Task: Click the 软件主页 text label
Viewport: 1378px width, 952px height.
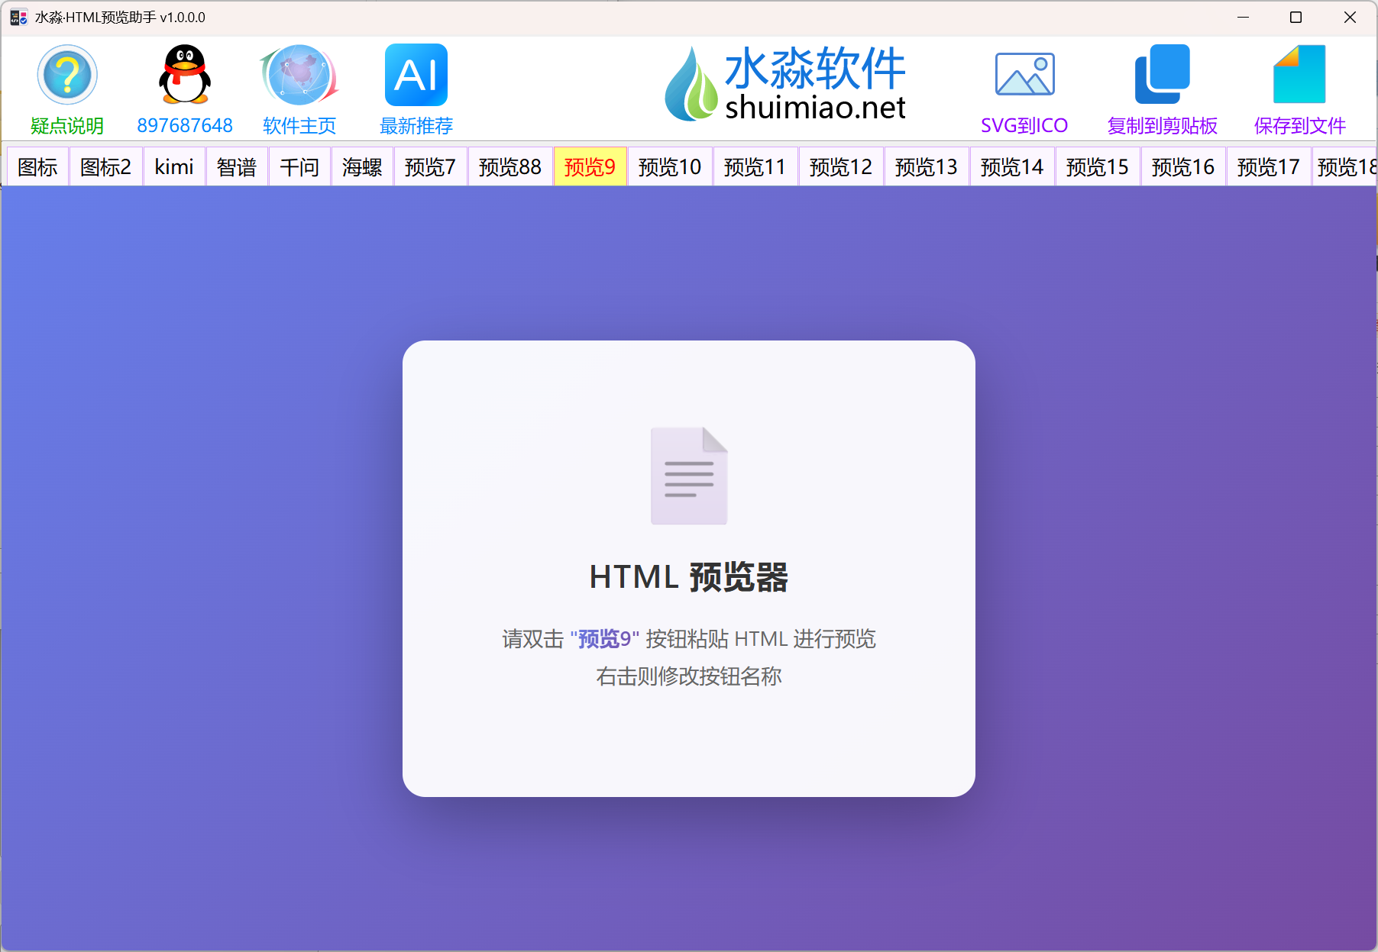Action: coord(298,126)
